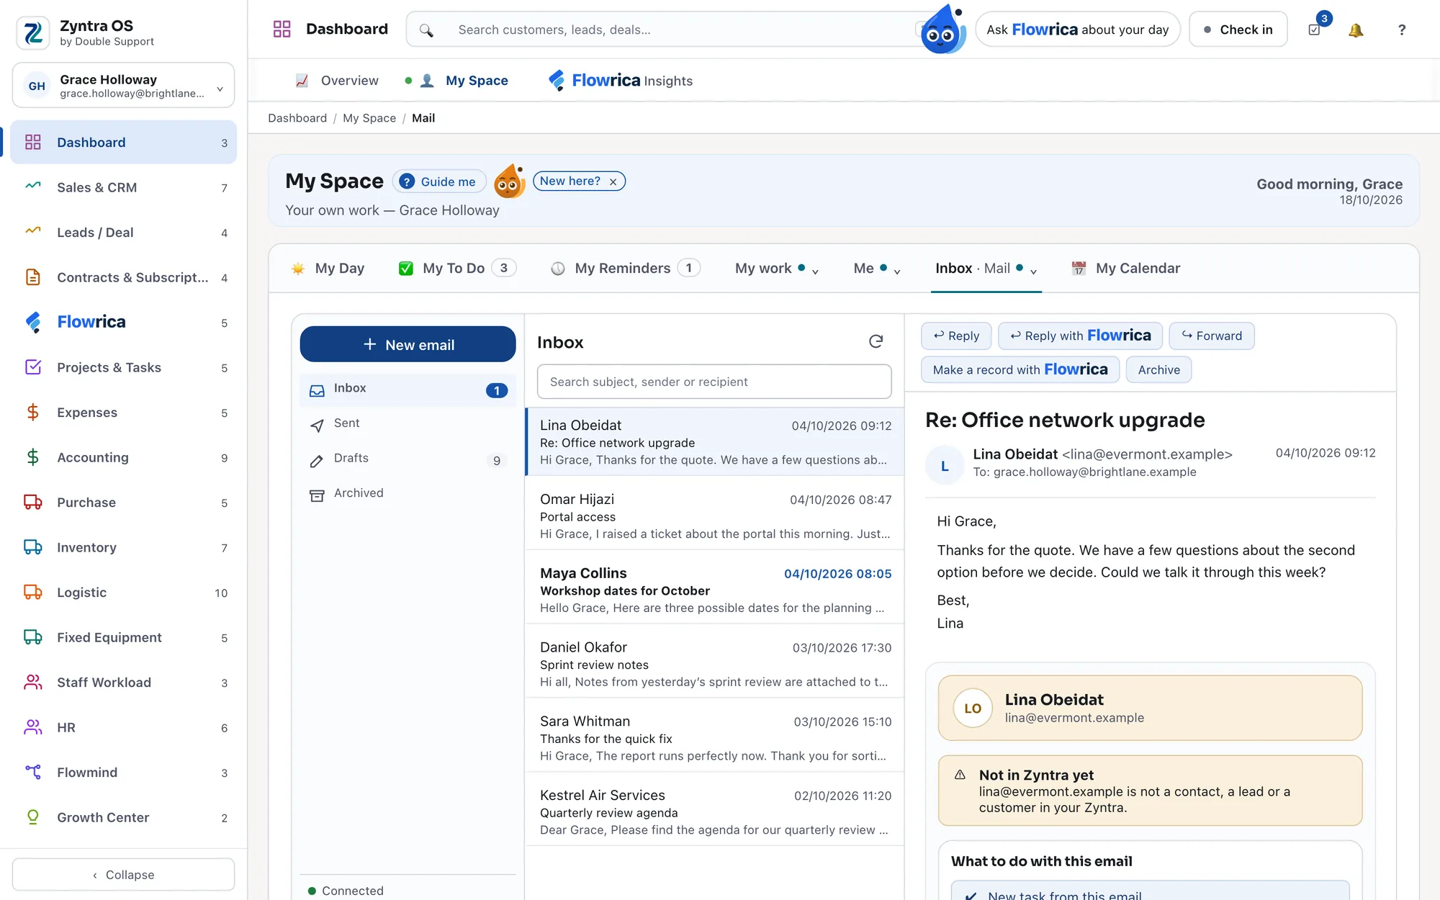Click the Guide me button

439,181
